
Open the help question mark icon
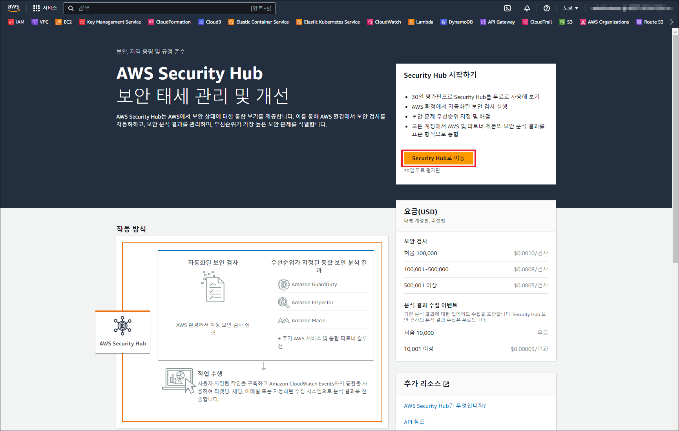coord(547,8)
